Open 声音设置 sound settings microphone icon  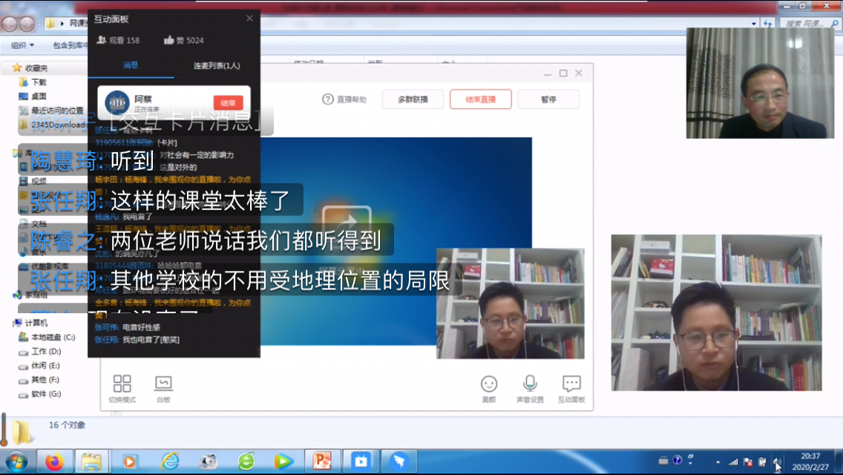530,388
